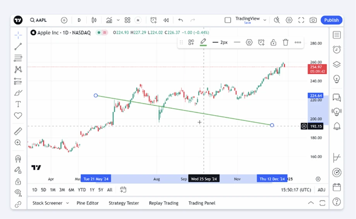Click plus button at 192.15 price
356x219 pixels.
pos(304,126)
